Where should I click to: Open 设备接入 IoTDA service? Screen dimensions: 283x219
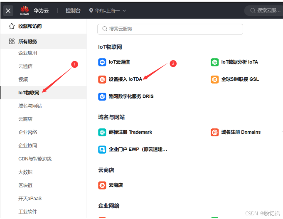125,79
